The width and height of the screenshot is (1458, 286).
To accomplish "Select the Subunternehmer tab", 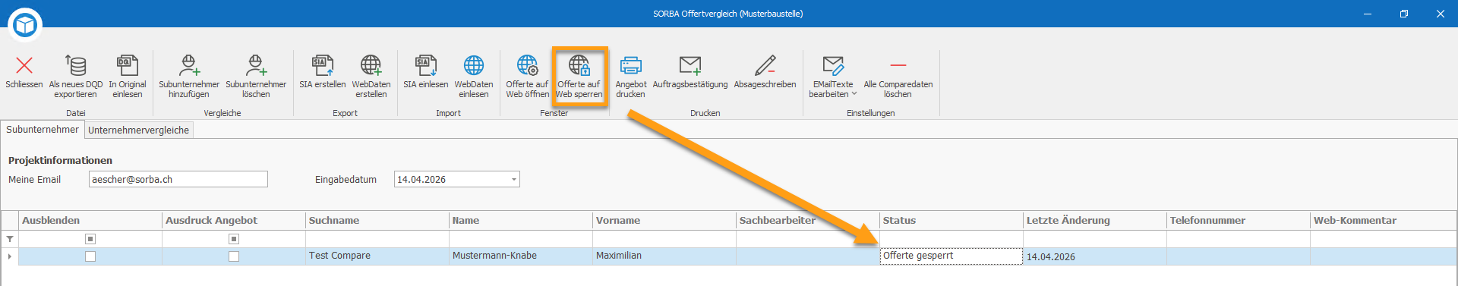I will pyautogui.click(x=43, y=130).
